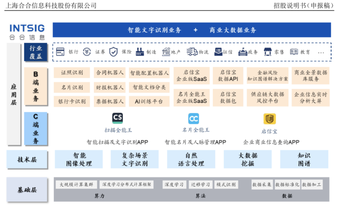This screenshot has width=339, height=205.
Task: Click the 征信 credit document icon
Action: point(218,52)
